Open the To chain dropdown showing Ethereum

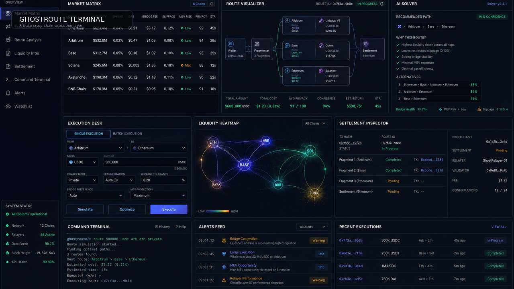[159, 148]
